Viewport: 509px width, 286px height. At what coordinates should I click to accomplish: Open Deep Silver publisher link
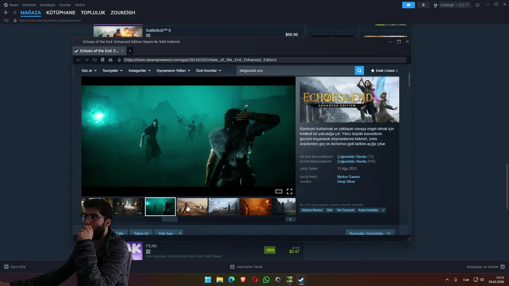tap(346, 182)
